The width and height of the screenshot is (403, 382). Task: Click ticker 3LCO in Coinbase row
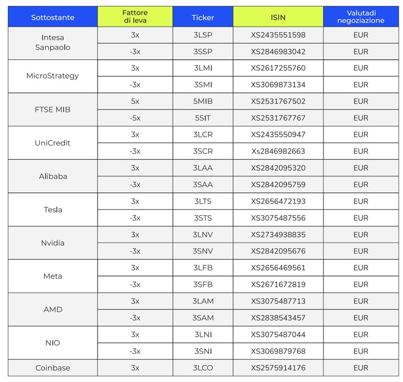[x=203, y=368]
